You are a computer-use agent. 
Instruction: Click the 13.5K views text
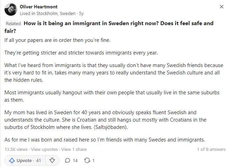pos(16,150)
